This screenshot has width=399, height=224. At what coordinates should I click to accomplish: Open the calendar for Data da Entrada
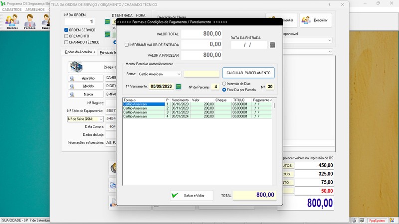coord(272,45)
